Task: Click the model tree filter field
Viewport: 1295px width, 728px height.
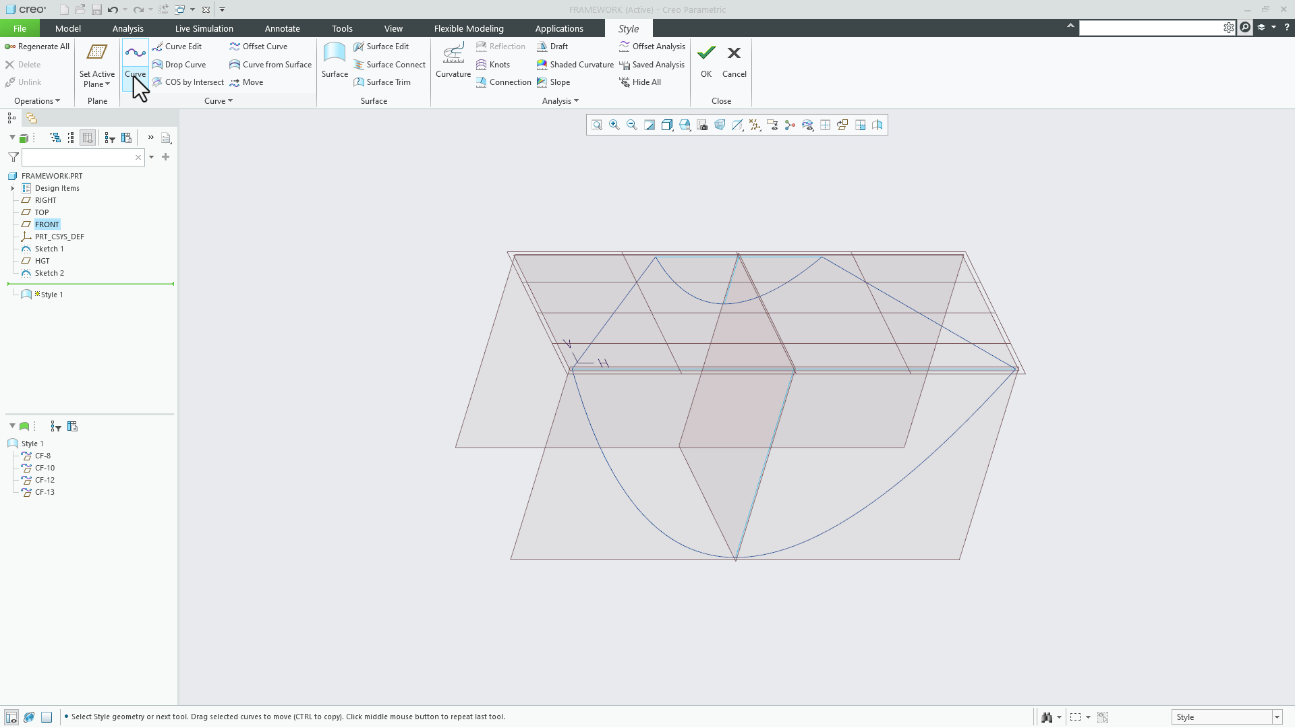Action: (x=83, y=158)
